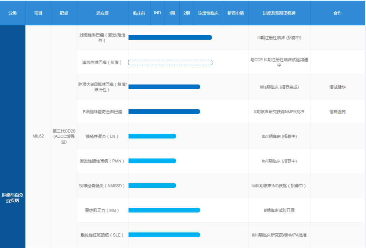Screen dimensions: 366x248
Task: Select the 注册性临床 header cell
Action: click(208, 13)
